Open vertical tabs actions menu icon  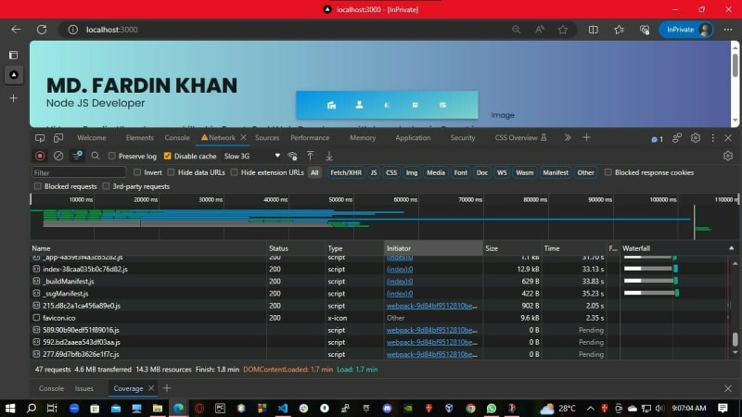13,56
